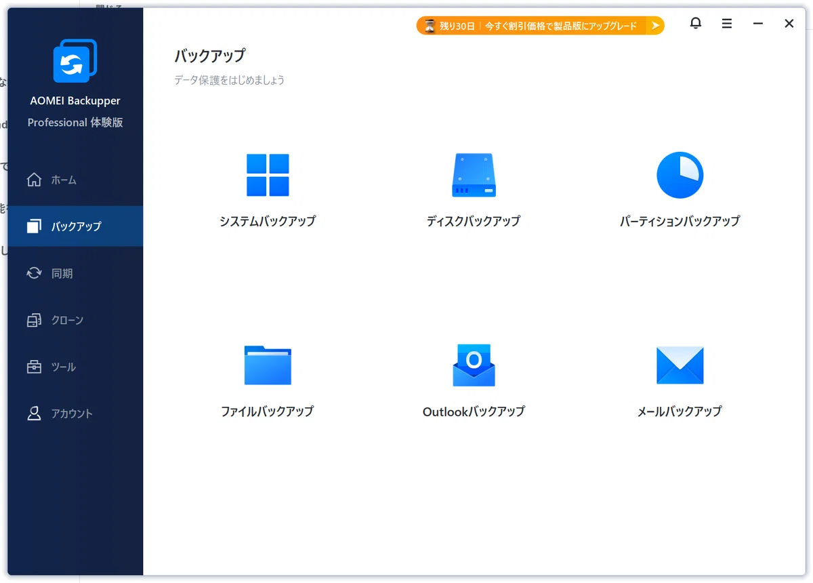813x583 pixels.
Task: Select バックアップ in the sidebar
Action: (x=77, y=226)
